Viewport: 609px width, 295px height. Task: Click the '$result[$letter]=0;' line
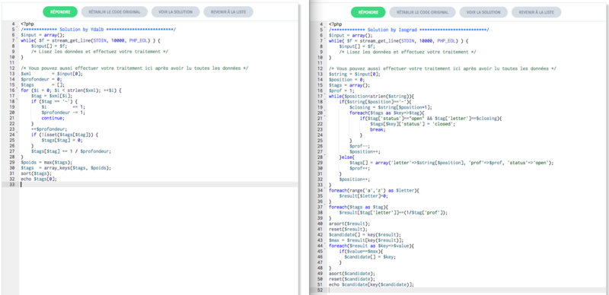(x=364, y=196)
